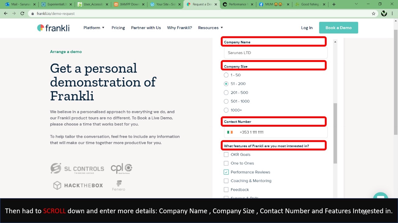Click the address bar URL
The height and width of the screenshot is (223, 398).
(56, 14)
